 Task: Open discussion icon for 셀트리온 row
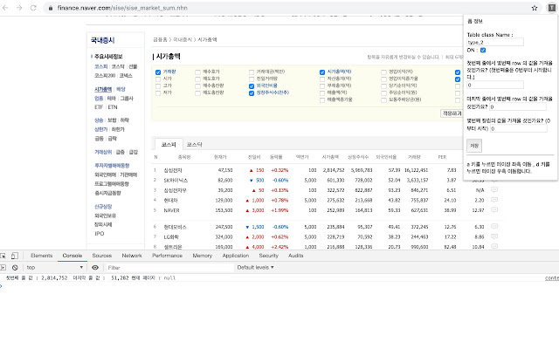(x=494, y=246)
